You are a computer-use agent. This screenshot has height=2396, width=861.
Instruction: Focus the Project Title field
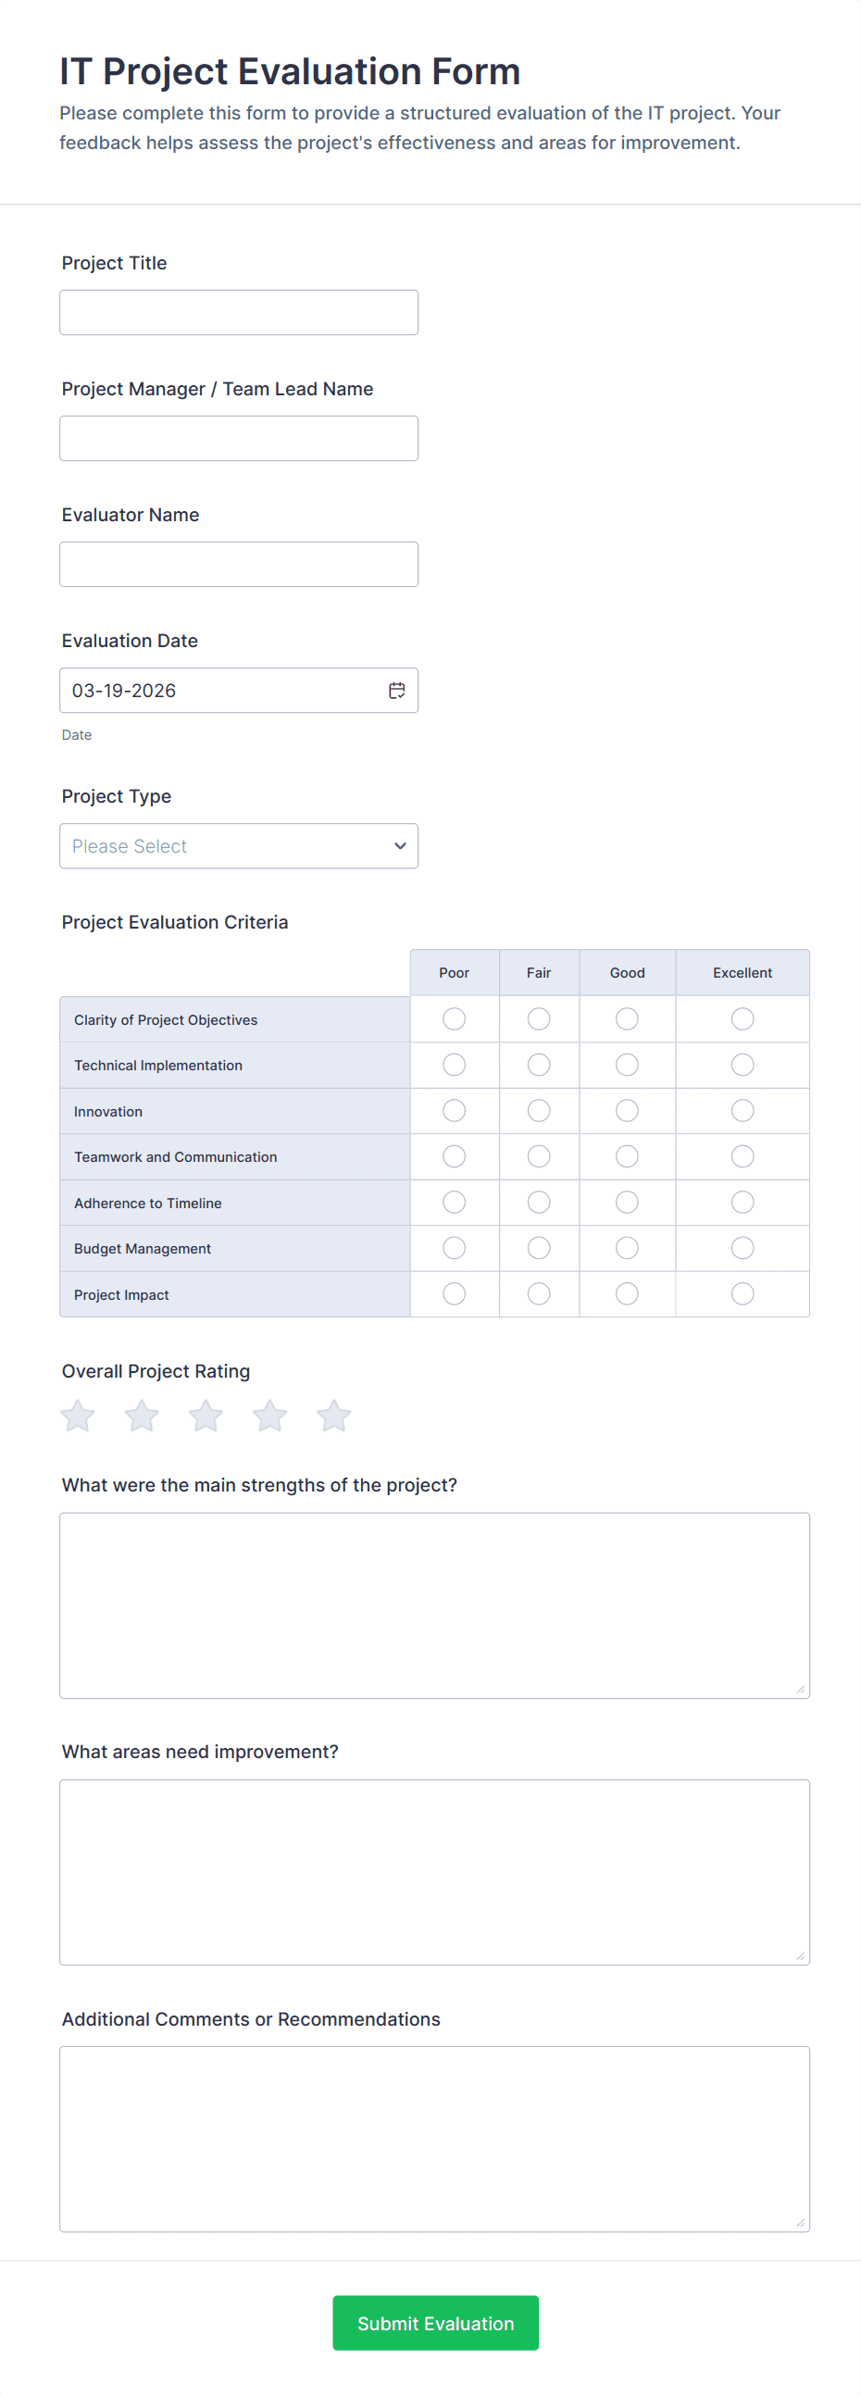(x=239, y=313)
